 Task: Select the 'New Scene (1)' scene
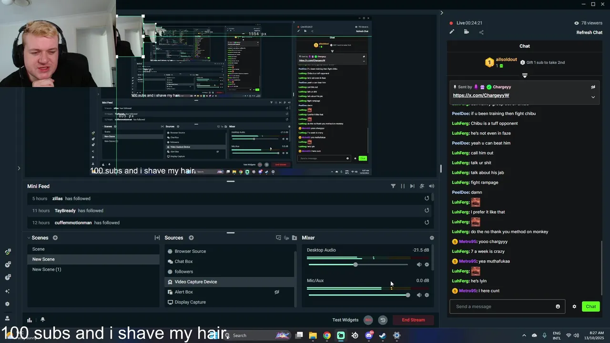93,270
